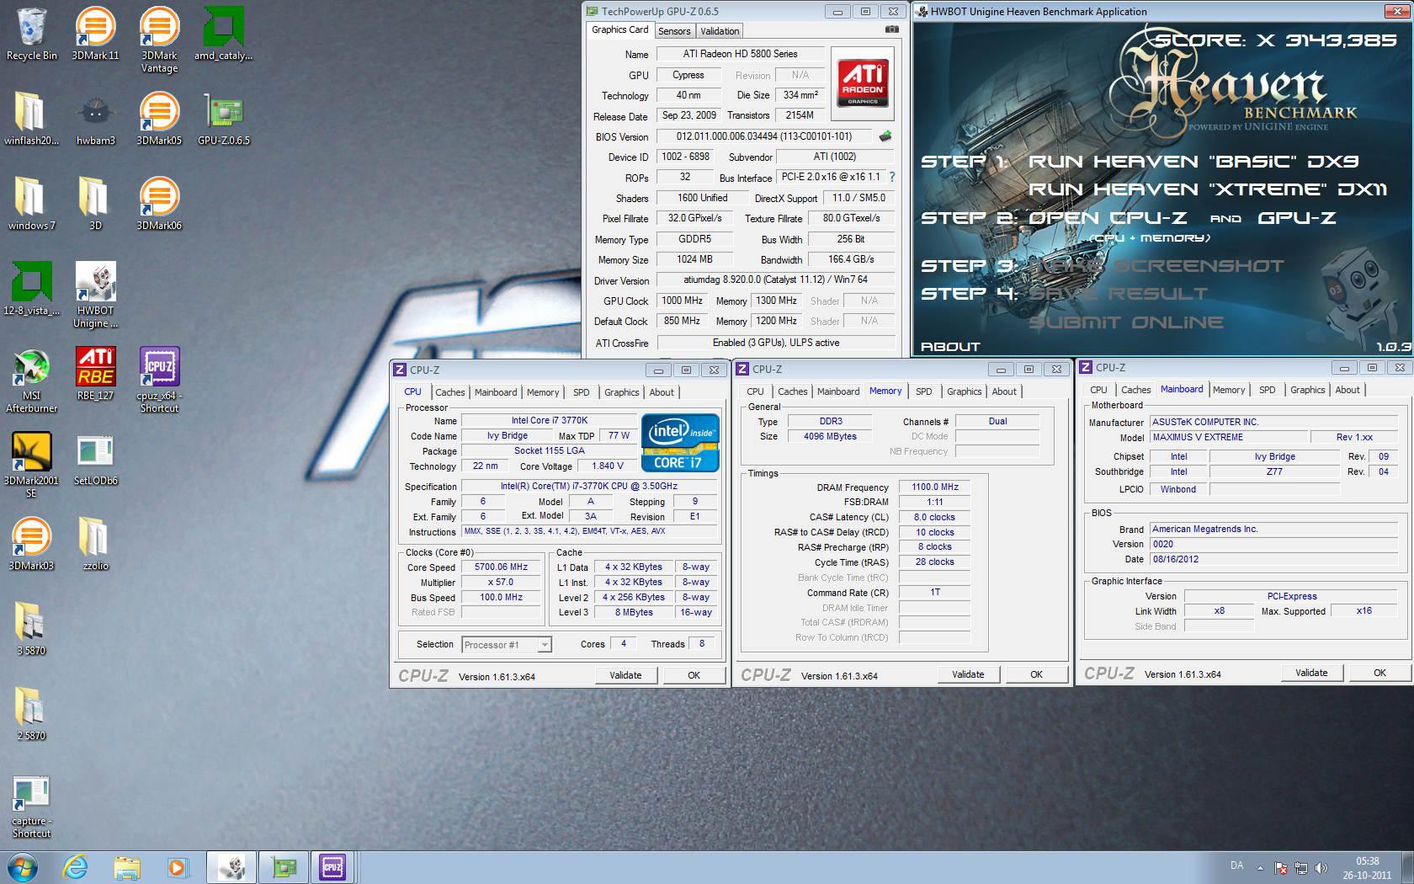
Task: Open the 2 5870 folder
Action: [31, 714]
